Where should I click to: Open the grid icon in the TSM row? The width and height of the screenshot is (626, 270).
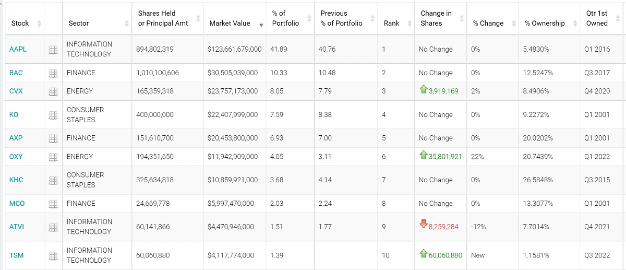tap(53, 256)
